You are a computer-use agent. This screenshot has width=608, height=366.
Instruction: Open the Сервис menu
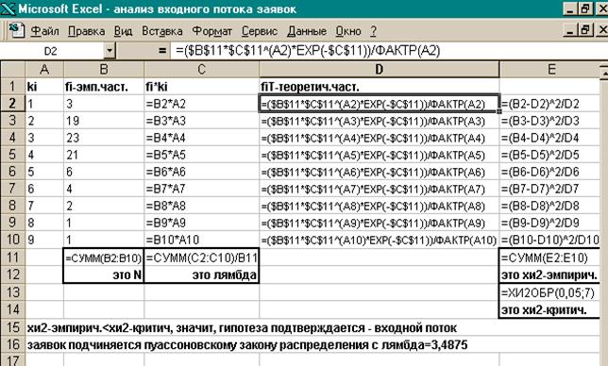tap(260, 31)
